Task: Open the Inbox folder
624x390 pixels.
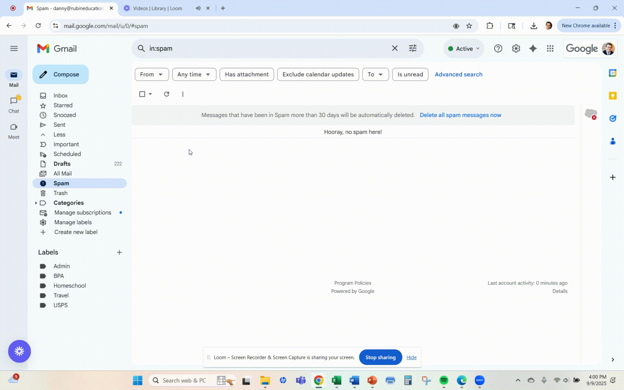Action: [60, 96]
